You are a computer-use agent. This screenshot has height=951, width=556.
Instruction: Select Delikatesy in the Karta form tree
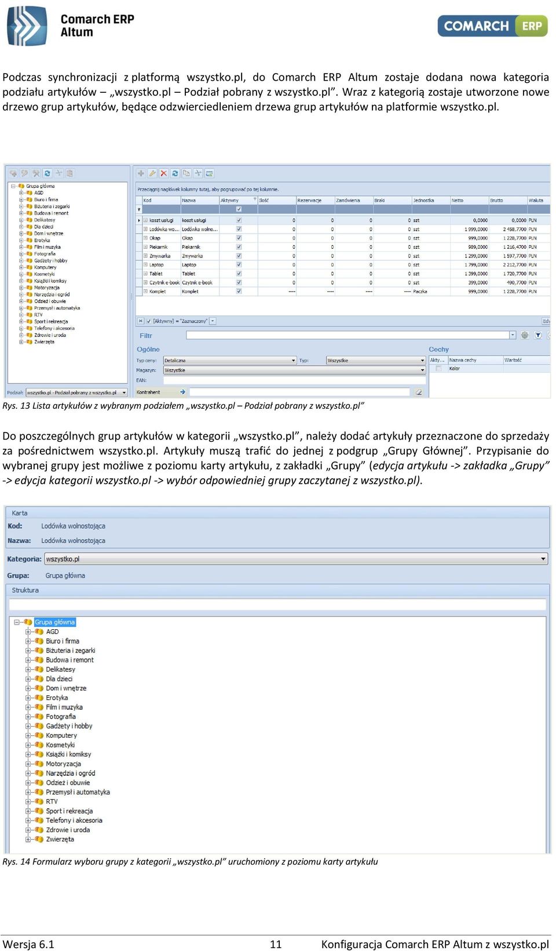click(61, 669)
